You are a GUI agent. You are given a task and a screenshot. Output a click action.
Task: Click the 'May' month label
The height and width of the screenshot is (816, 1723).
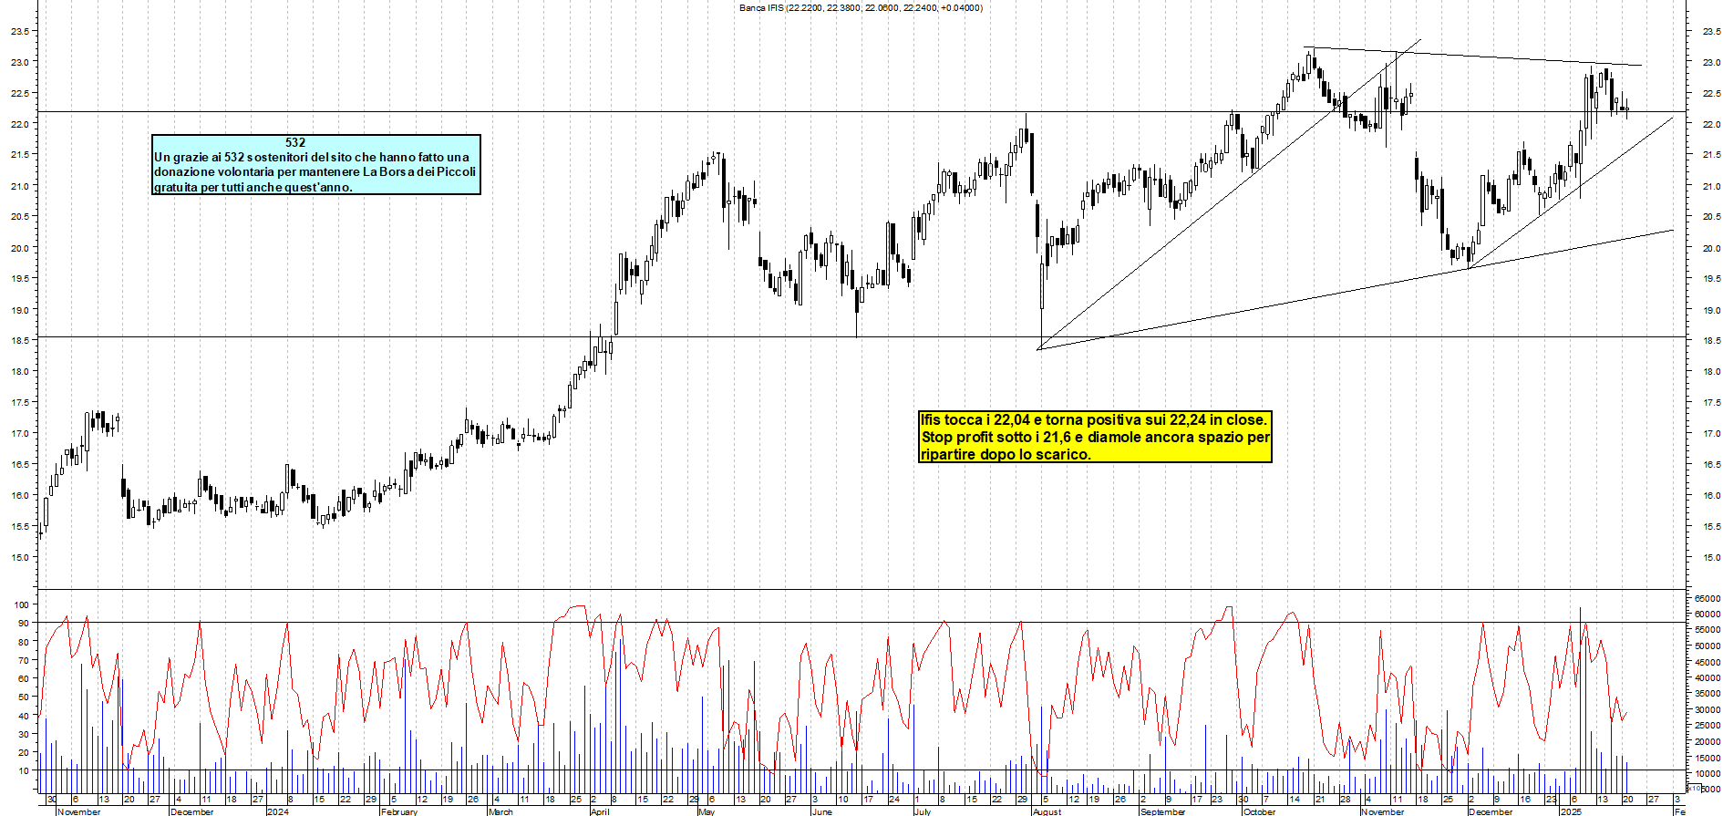pos(707,811)
